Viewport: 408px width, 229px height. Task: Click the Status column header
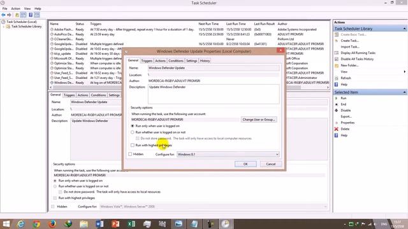point(80,24)
